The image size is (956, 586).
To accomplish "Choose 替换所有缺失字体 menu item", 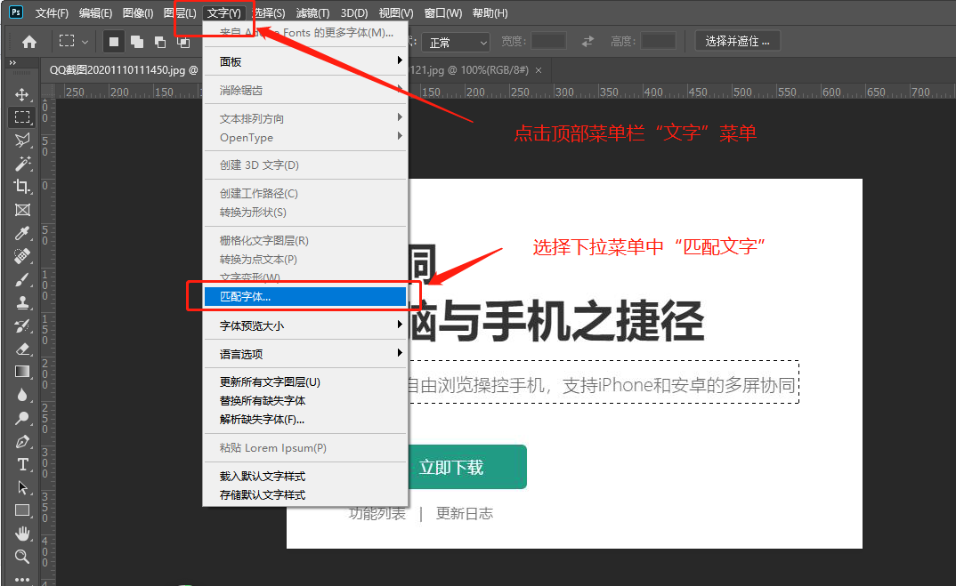I will pyautogui.click(x=305, y=400).
